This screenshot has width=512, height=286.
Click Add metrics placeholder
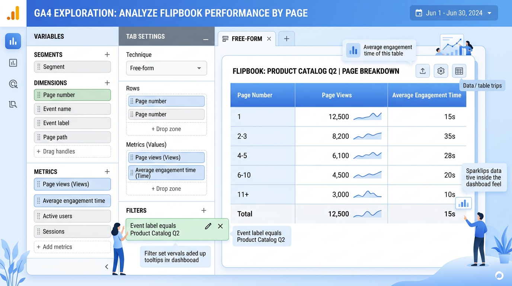pos(72,247)
